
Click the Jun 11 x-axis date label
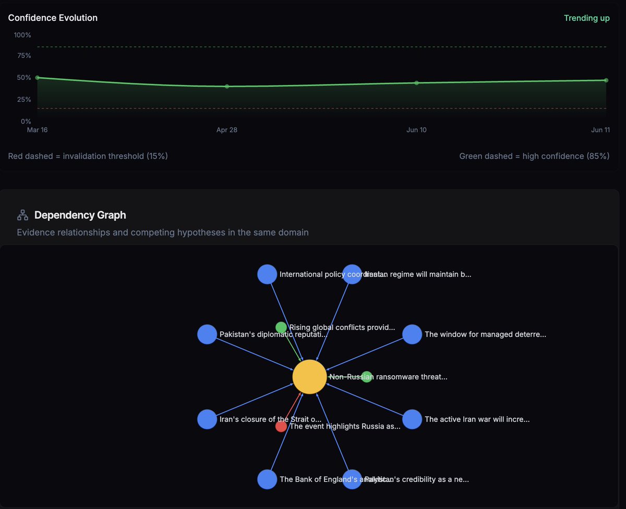tap(600, 129)
